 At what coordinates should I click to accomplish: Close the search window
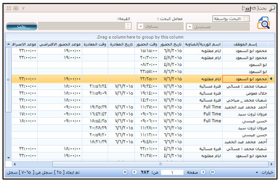pyautogui.click(x=9, y=8)
